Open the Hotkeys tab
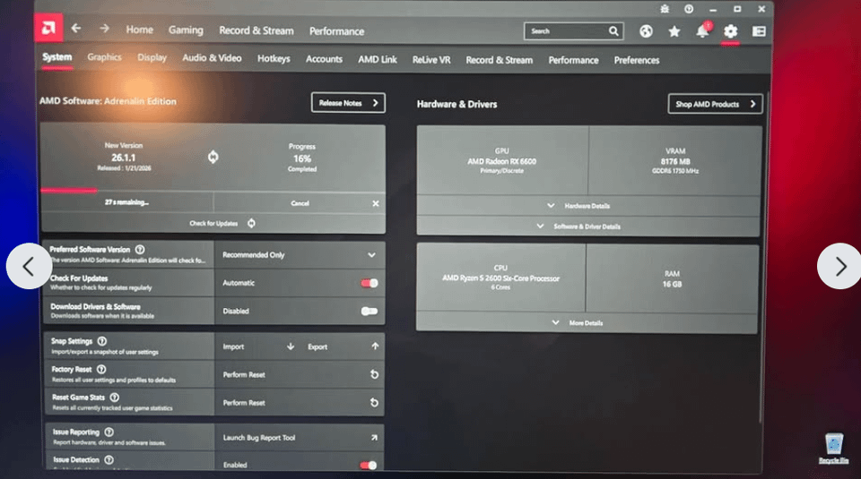This screenshot has width=861, height=479. 274,60
